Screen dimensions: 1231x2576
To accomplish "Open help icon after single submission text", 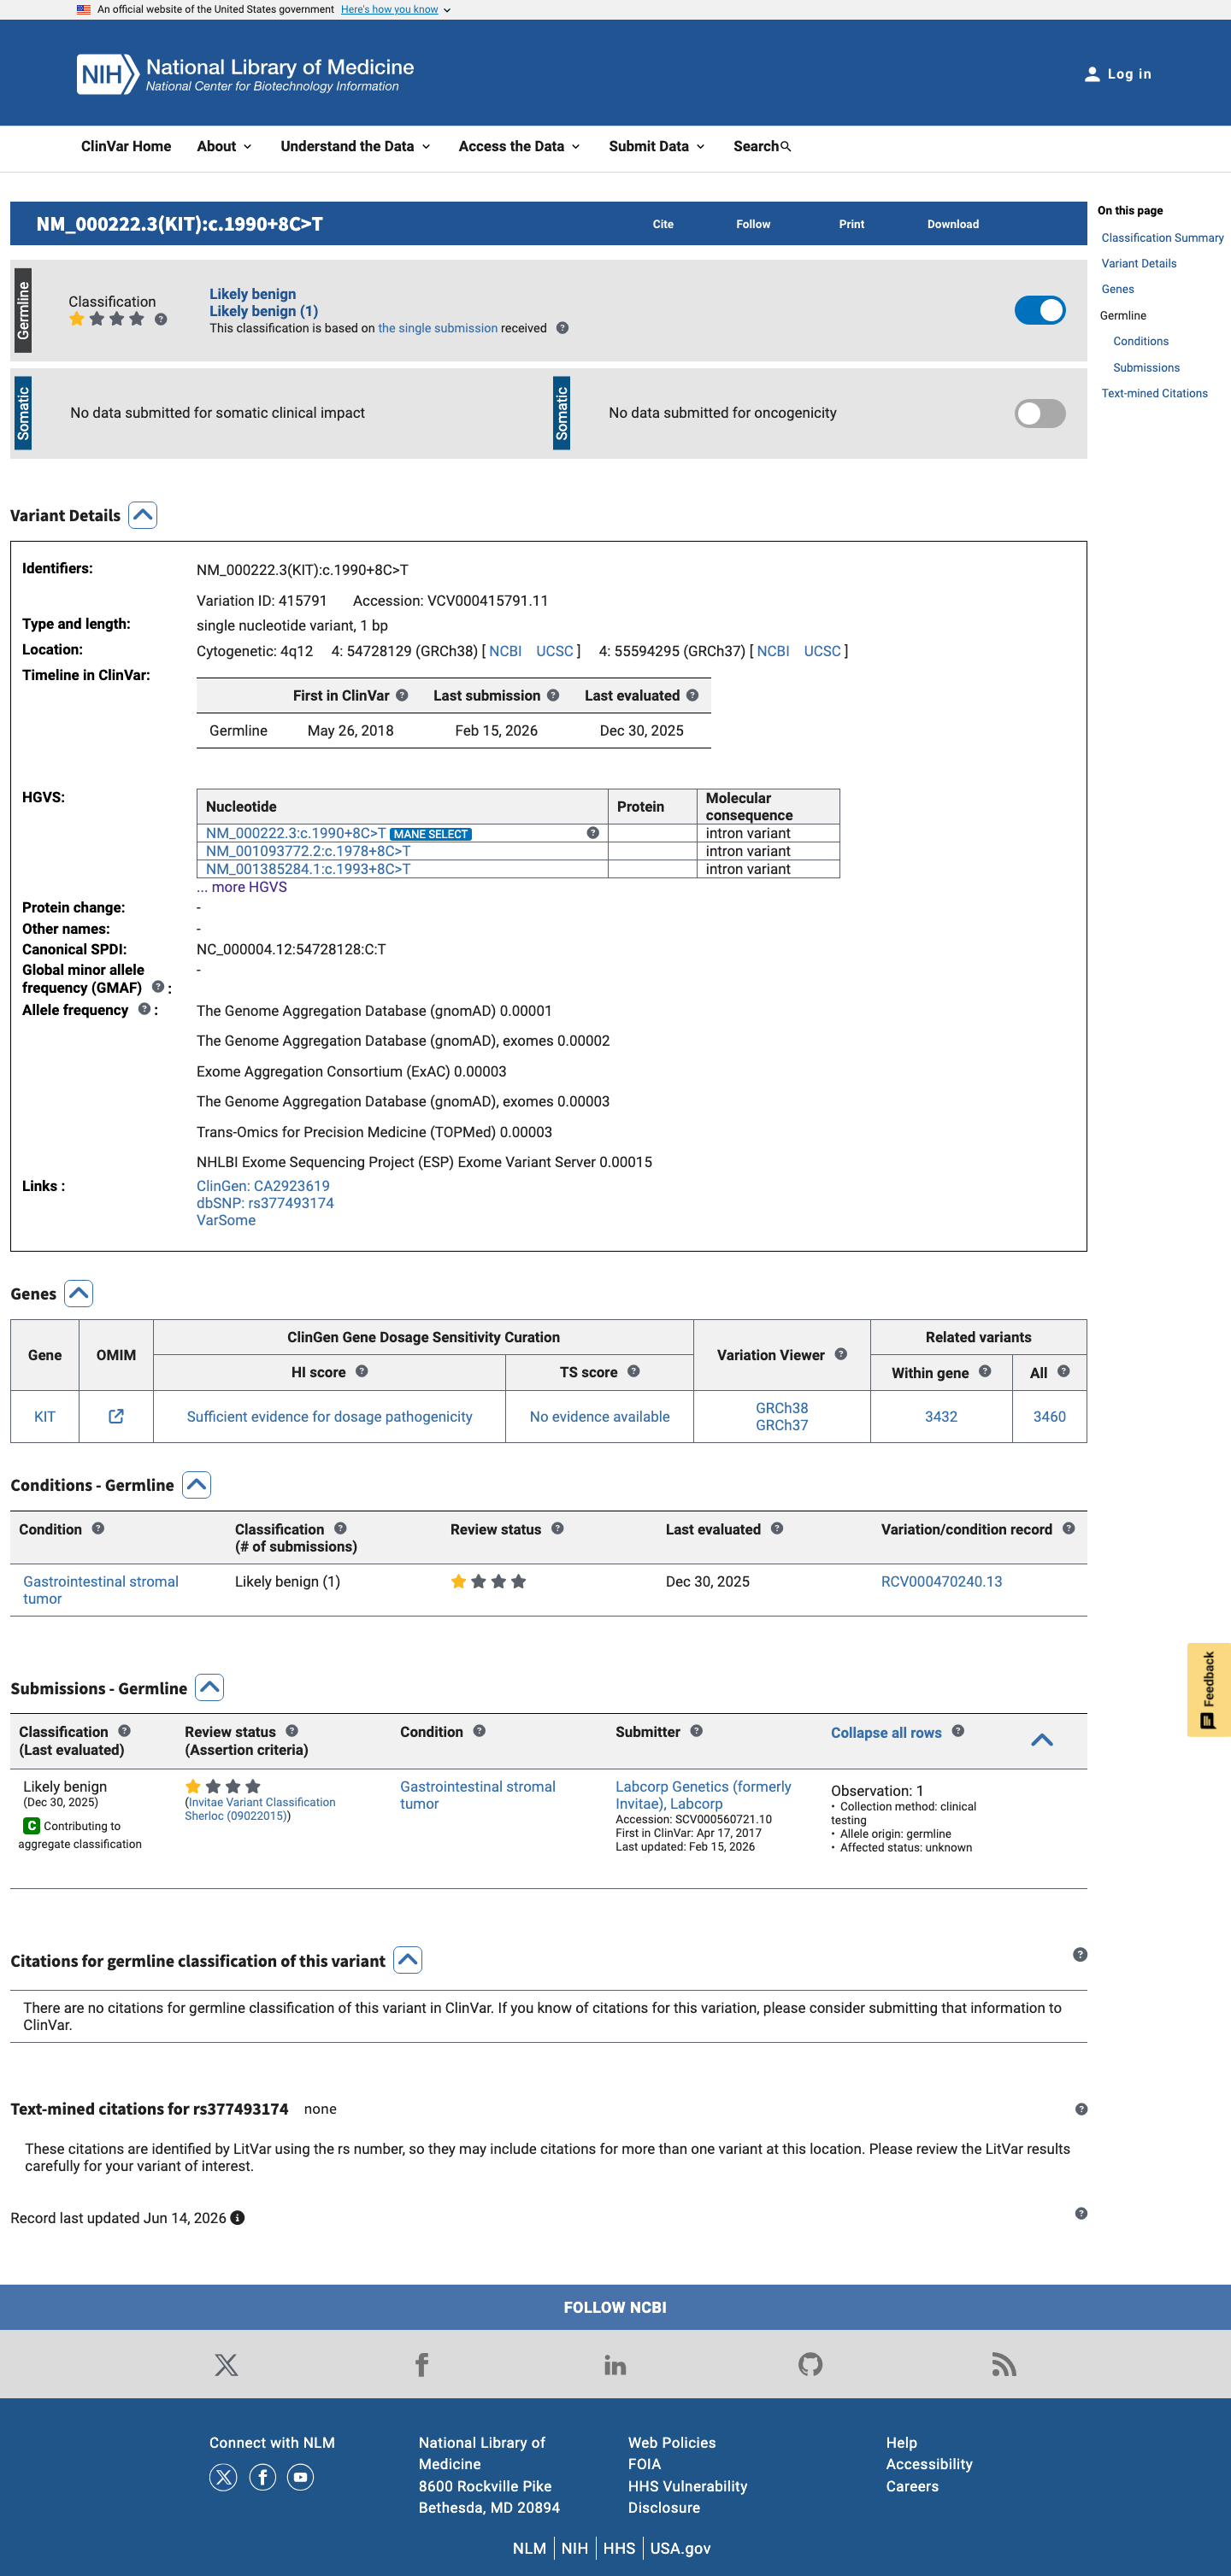I will pyautogui.click(x=562, y=328).
